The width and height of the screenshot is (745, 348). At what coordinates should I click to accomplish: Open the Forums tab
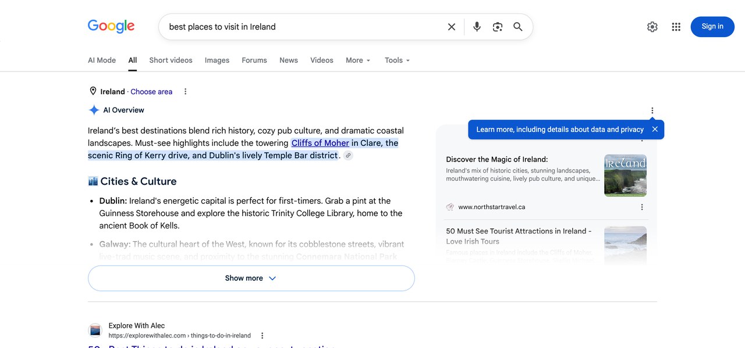click(254, 60)
